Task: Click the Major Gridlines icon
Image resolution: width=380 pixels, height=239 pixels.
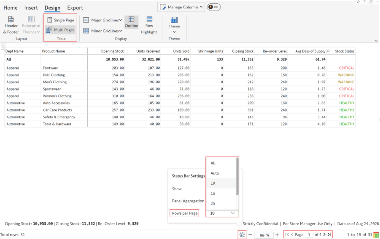Action: [x=86, y=20]
